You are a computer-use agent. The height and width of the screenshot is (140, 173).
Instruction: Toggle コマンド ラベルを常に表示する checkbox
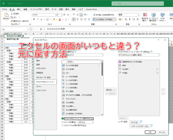click(x=62, y=125)
